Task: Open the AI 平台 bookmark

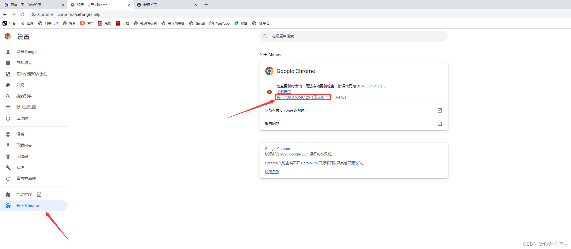Action: point(261,23)
